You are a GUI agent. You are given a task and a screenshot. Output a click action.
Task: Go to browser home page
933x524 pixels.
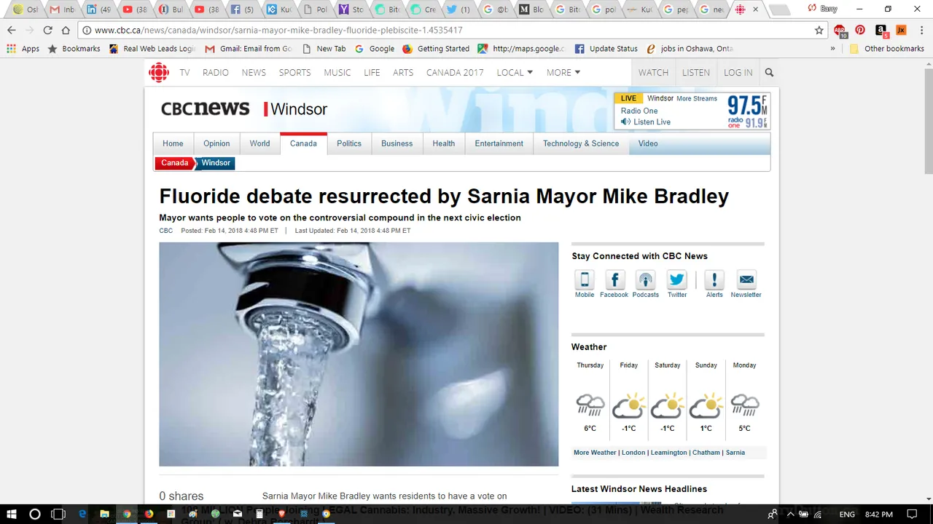click(66, 31)
